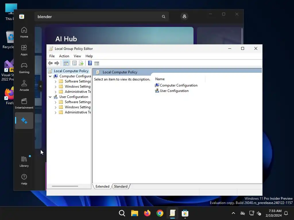Screen dimensions: 294x220
Task: Click the Store carousel previous arrow
Action: point(40,86)
